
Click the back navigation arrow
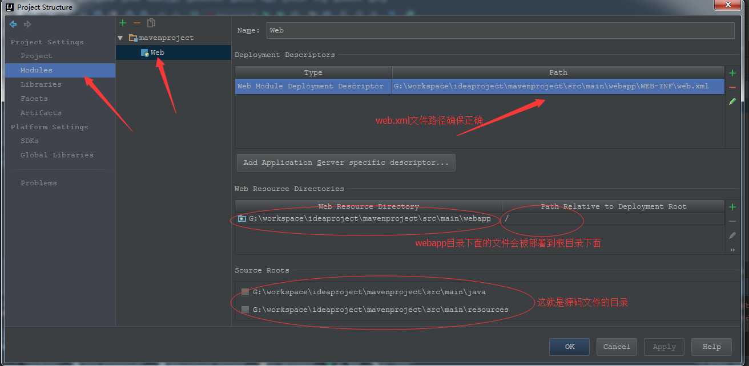click(x=13, y=24)
